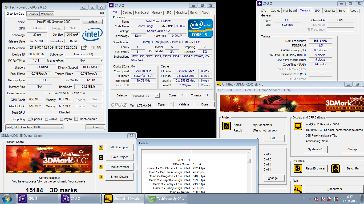Toggle the UEFI checkbox in GPU-Z
The height and width of the screenshot is (204, 364).
tap(92, 48)
